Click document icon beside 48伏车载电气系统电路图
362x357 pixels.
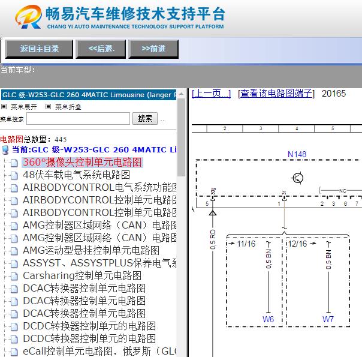click(x=14, y=176)
